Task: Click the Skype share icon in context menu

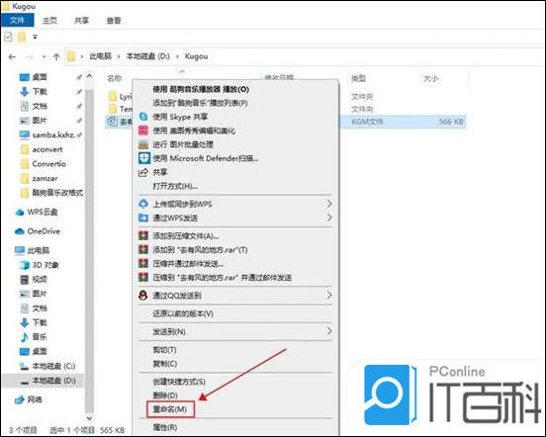Action: click(x=143, y=117)
